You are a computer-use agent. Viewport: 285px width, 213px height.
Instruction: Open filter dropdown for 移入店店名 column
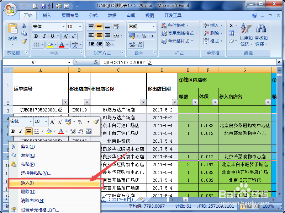pos(268,102)
